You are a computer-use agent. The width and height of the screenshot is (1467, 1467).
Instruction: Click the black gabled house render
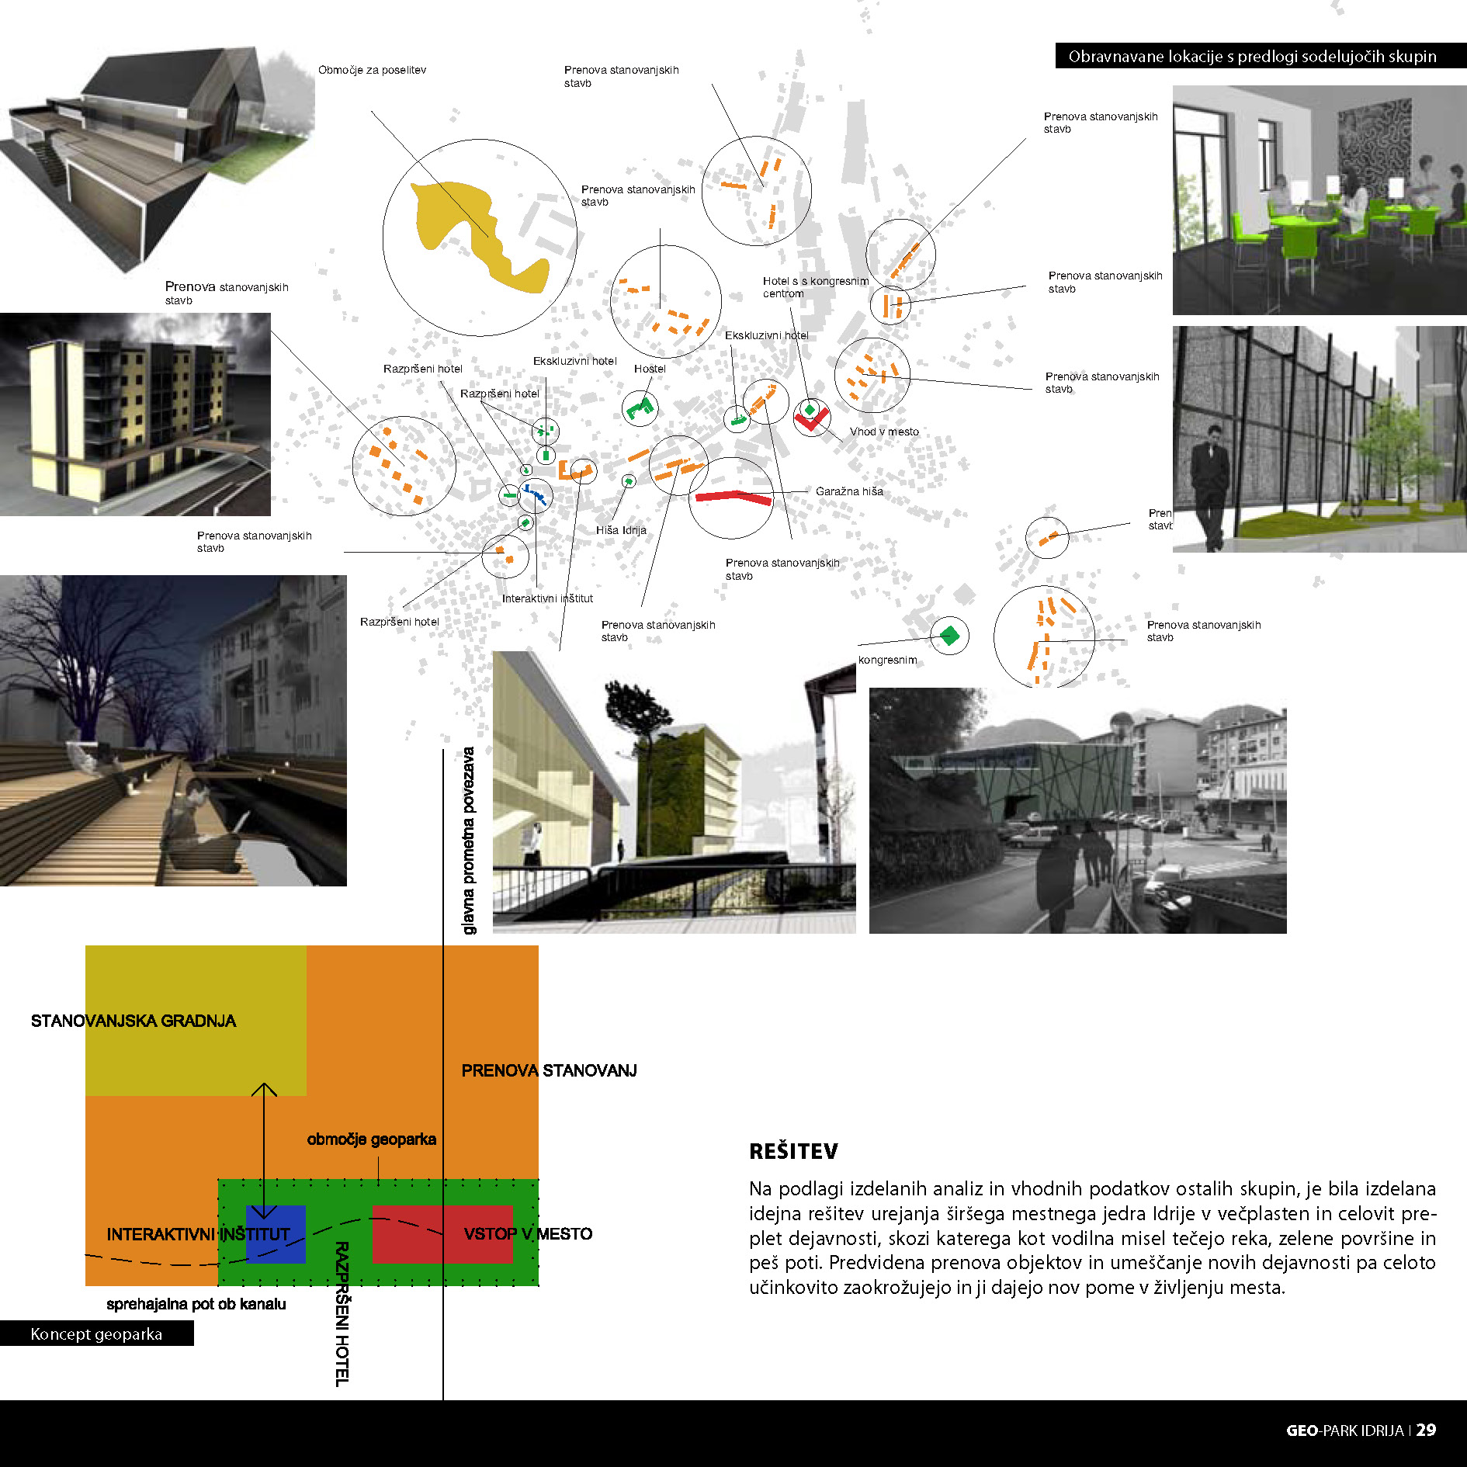157,159
